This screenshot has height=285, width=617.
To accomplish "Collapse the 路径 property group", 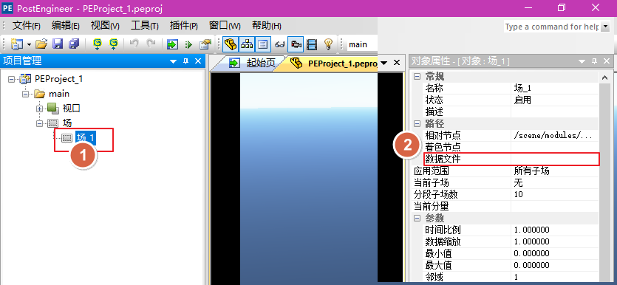I will pos(417,124).
